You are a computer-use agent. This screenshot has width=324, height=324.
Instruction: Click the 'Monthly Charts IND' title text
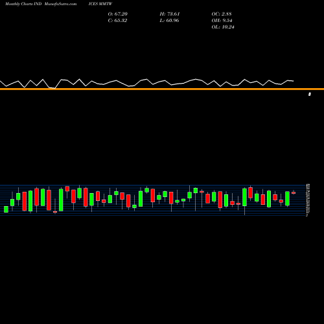tap(23, 4)
